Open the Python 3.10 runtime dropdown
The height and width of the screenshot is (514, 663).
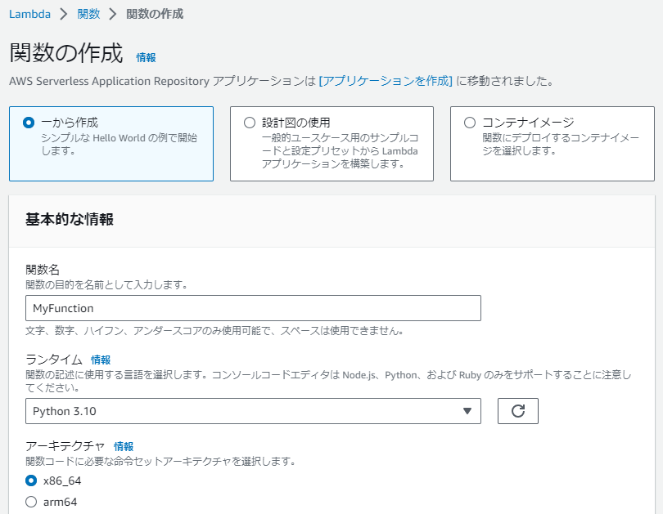(x=253, y=410)
